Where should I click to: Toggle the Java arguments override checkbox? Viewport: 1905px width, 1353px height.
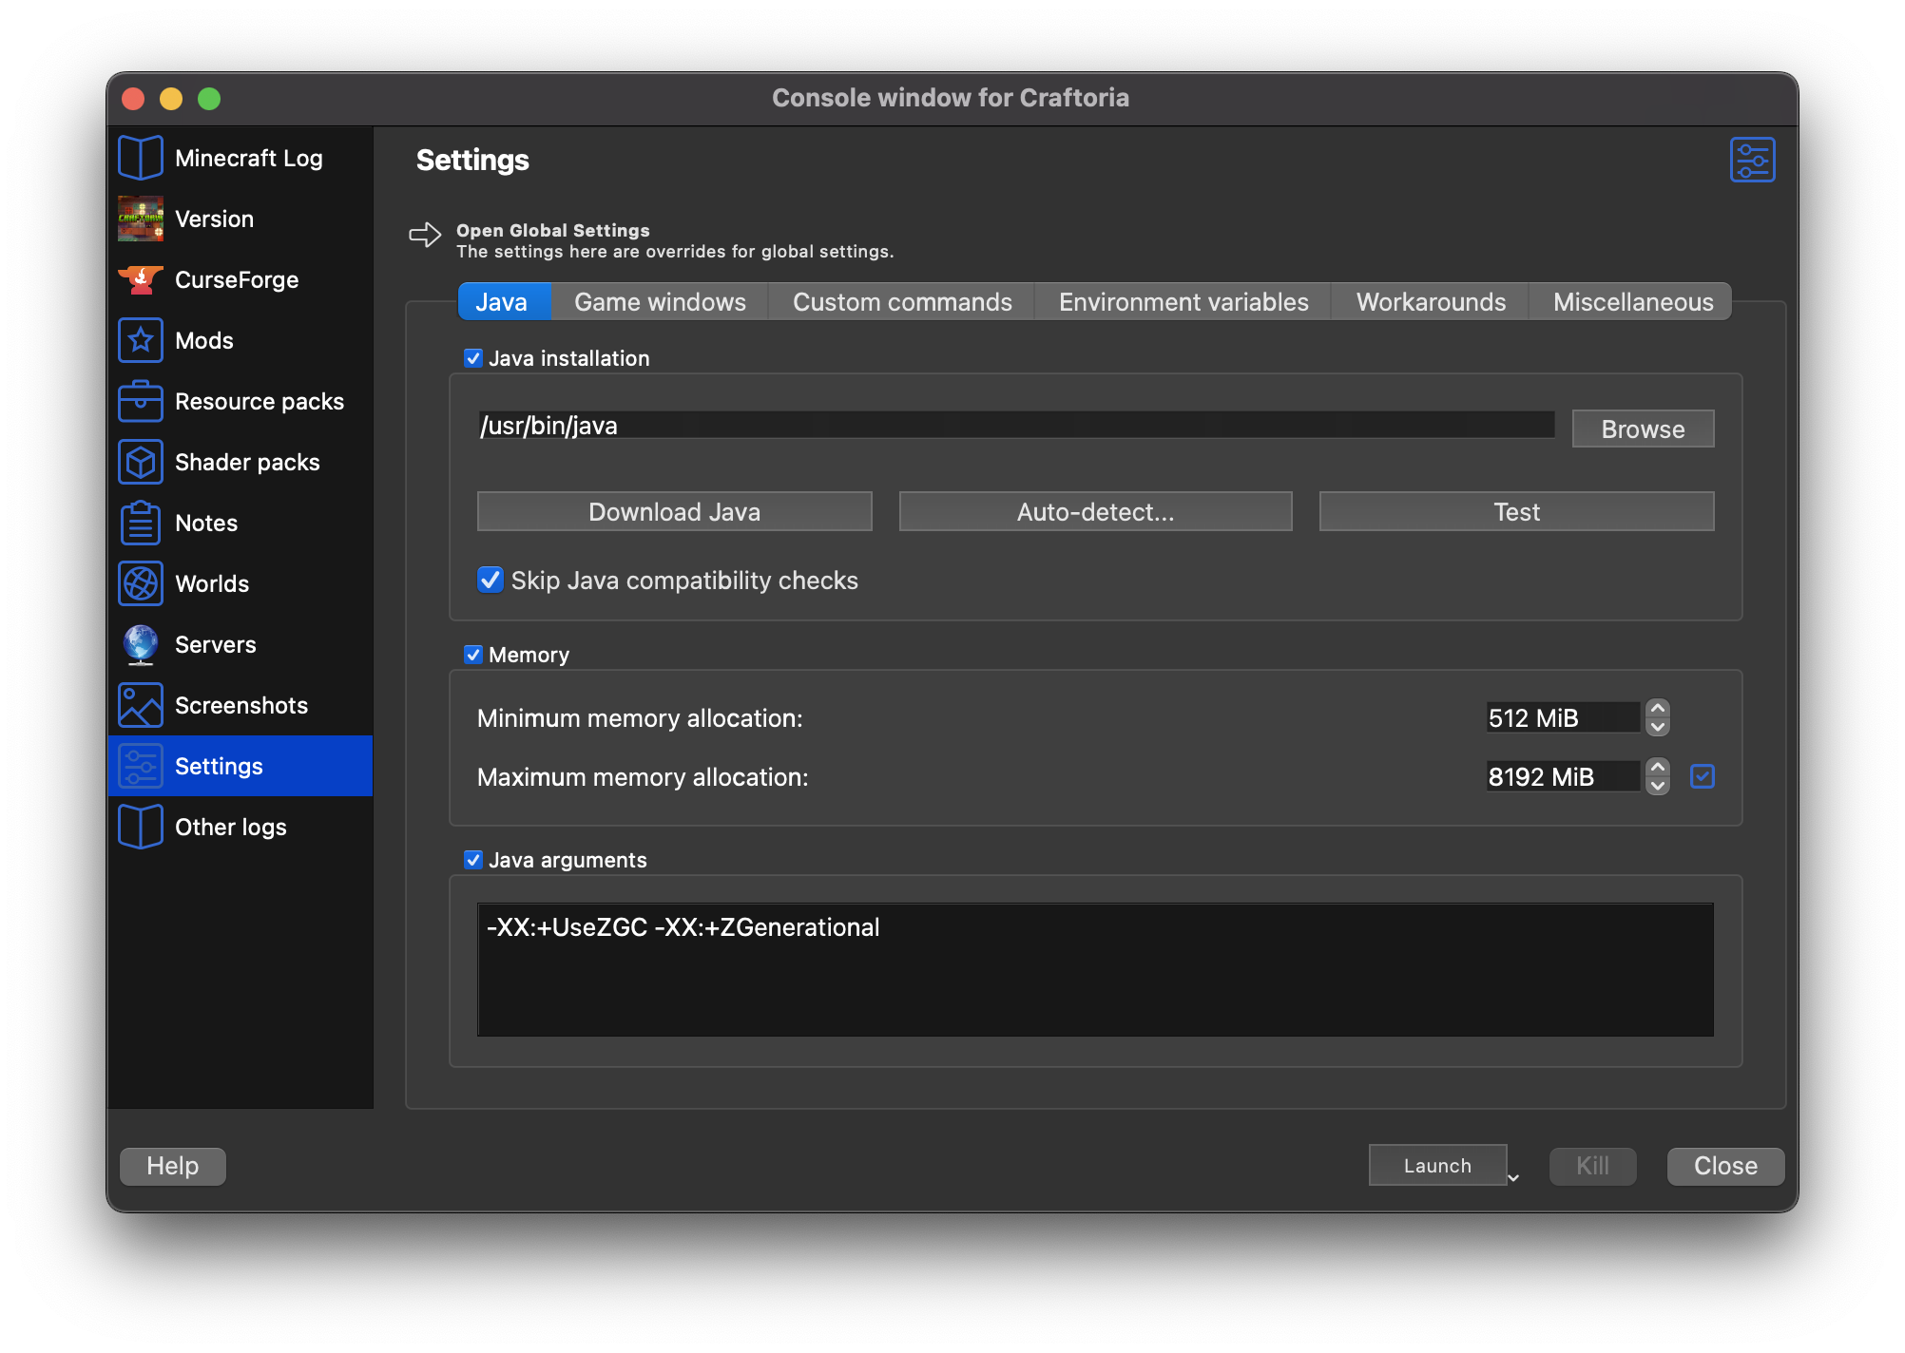pos(473,860)
